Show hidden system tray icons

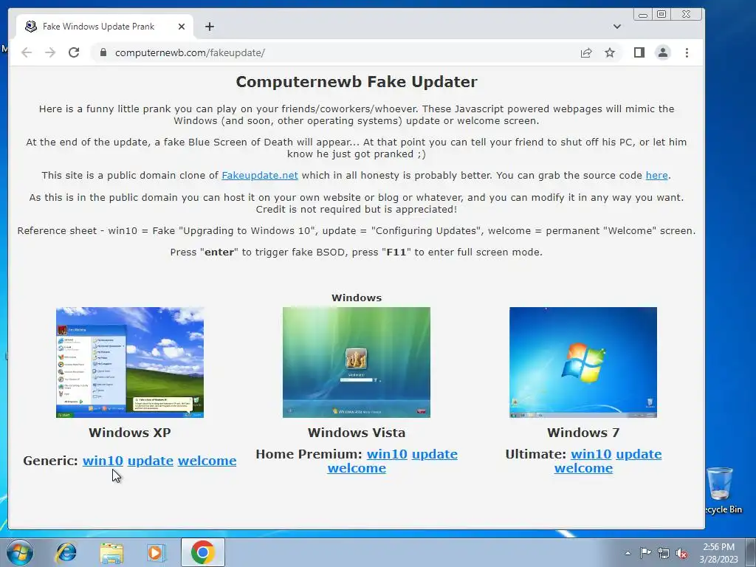tap(628, 553)
